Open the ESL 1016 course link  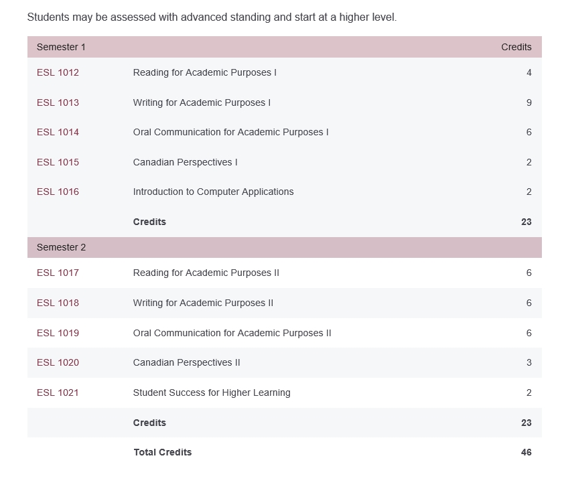(x=58, y=192)
